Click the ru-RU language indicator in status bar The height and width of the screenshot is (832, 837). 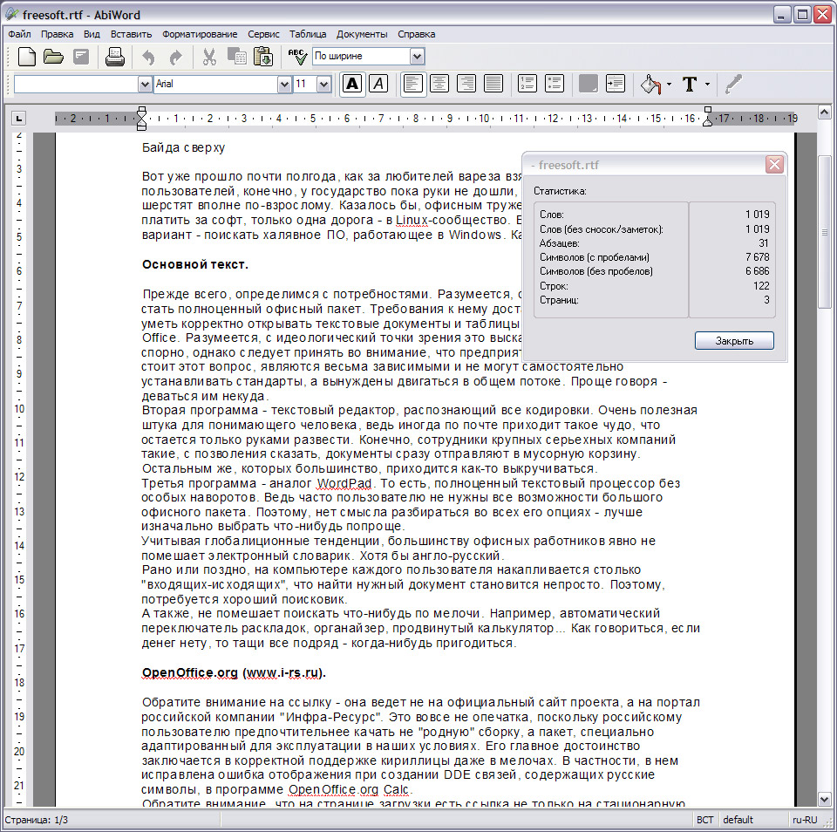[x=805, y=820]
